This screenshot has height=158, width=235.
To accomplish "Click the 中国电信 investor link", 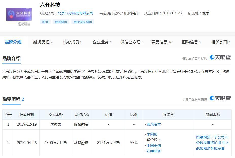I will tap(154, 146).
